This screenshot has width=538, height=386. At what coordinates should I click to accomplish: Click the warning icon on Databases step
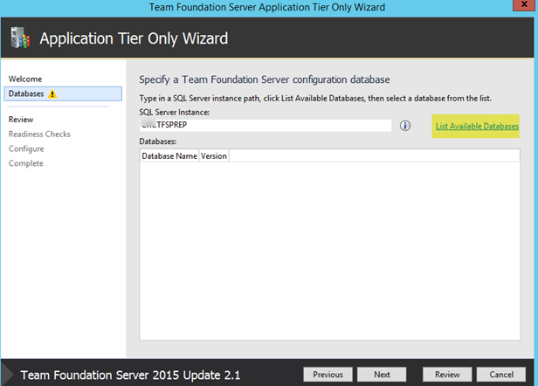click(x=52, y=93)
